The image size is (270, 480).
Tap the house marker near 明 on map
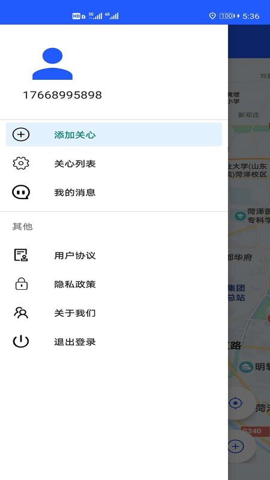click(246, 367)
